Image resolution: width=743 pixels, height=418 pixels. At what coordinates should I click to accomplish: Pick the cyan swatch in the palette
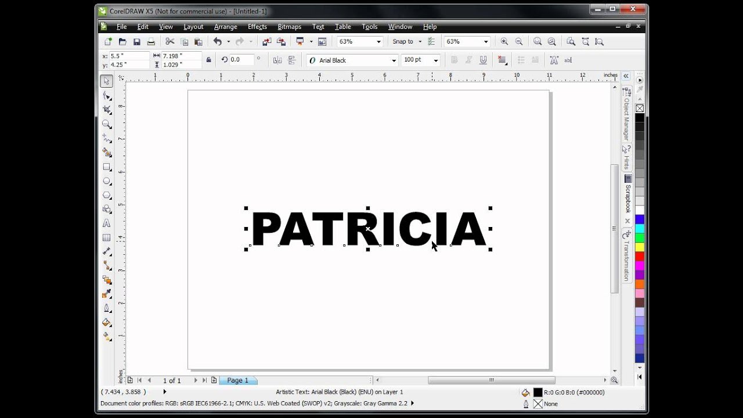(x=640, y=228)
